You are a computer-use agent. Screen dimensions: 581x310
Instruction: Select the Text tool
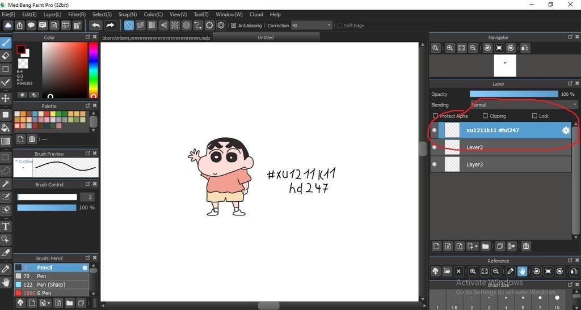click(x=6, y=226)
